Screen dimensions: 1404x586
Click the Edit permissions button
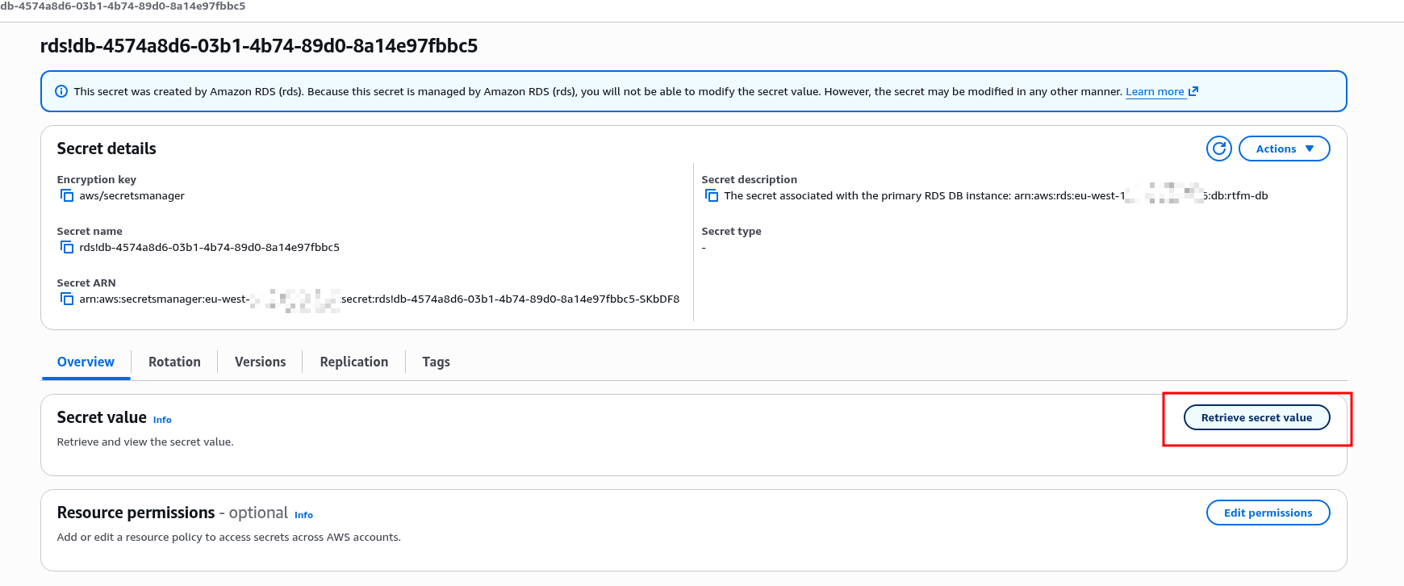pyautogui.click(x=1268, y=513)
